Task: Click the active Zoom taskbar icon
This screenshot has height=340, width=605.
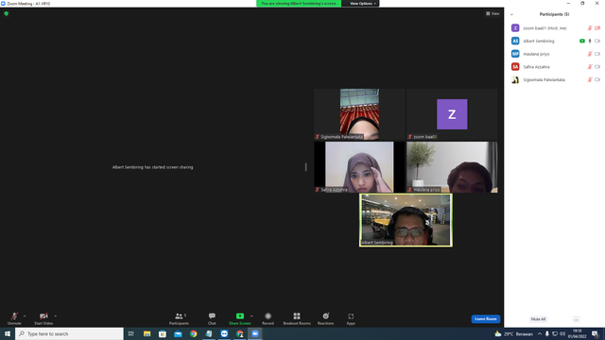Action: coord(255,333)
